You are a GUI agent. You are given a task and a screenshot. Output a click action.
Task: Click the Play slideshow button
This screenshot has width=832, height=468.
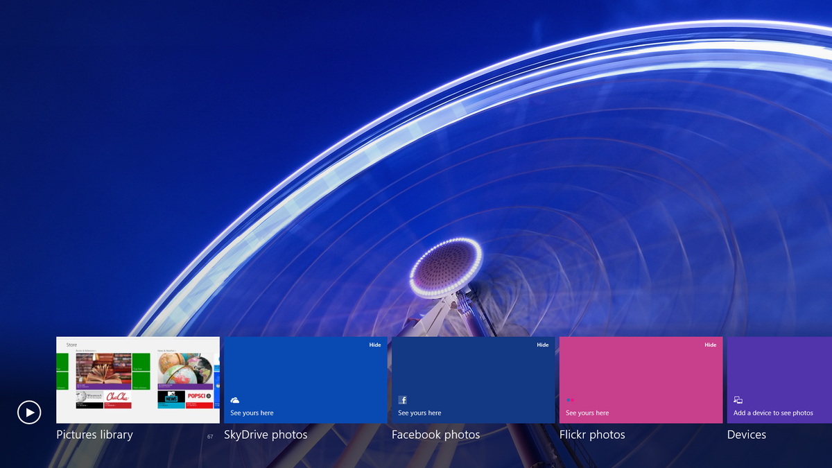point(29,412)
